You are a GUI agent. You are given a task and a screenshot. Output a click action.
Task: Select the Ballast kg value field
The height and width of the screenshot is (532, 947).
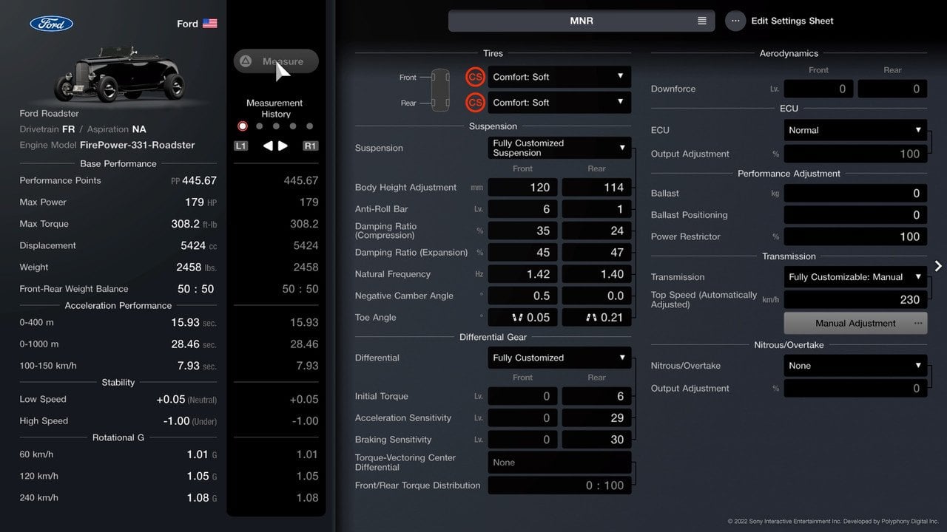pos(855,194)
